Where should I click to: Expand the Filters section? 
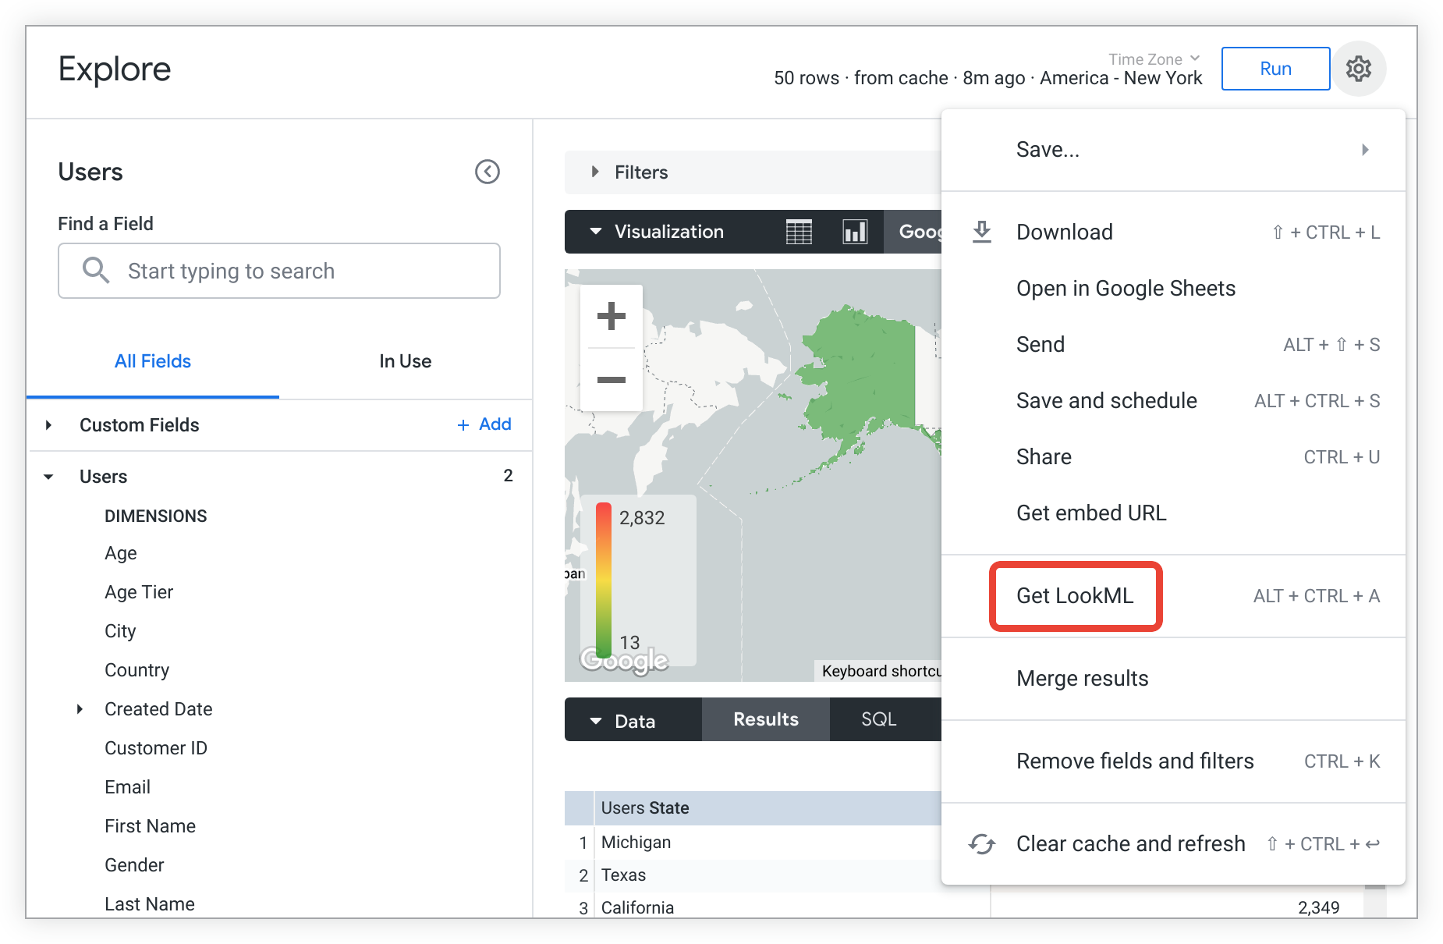coord(595,172)
